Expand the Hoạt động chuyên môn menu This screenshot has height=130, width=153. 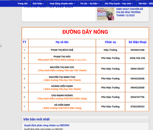point(62,4)
